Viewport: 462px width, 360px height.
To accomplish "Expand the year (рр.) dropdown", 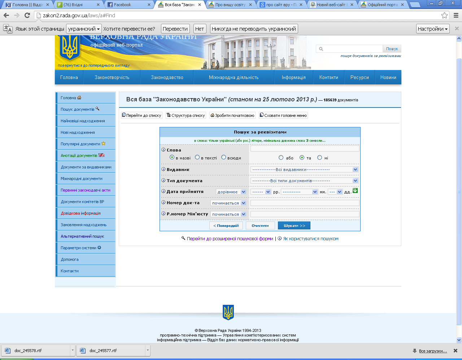I will pos(261,192).
